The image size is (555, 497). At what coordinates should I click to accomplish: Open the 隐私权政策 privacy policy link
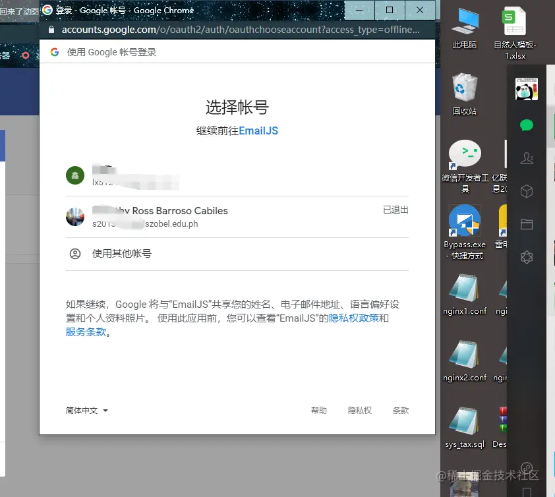[x=353, y=318]
